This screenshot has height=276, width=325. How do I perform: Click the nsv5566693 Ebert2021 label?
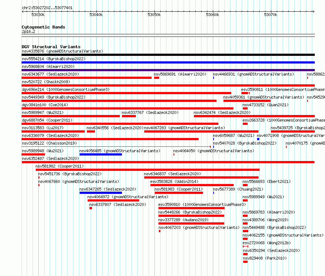[x=267, y=181]
